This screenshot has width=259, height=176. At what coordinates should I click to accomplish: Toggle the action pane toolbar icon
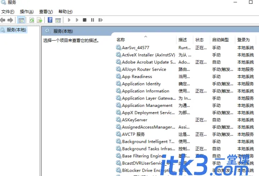pos(58,20)
